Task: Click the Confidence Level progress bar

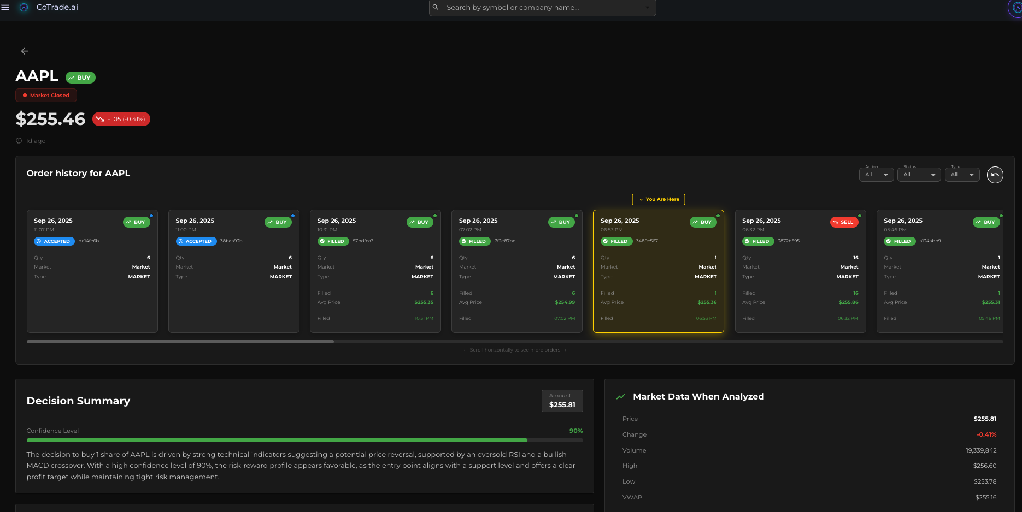Action: (304, 440)
